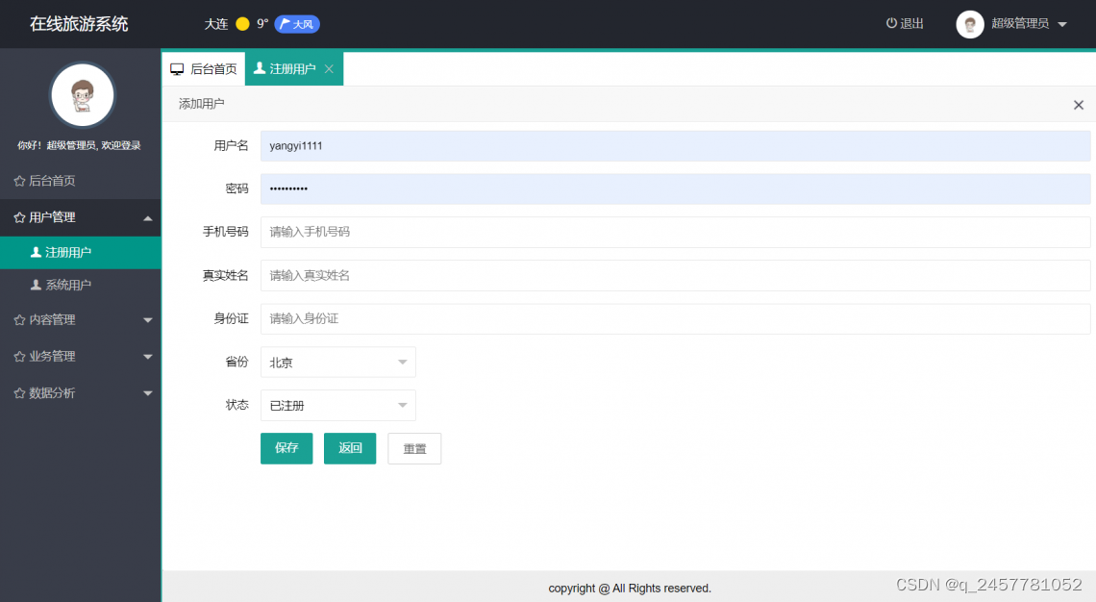The height and width of the screenshot is (602, 1096).
Task: Click the power icon beside 退出
Action: click(x=891, y=23)
